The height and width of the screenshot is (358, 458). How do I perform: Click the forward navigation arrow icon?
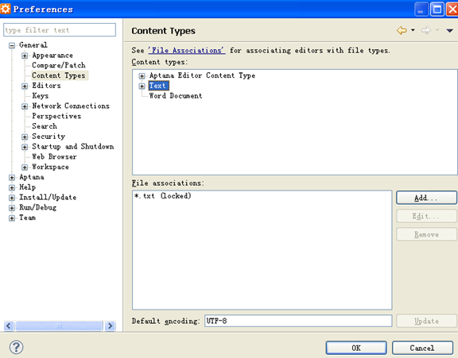426,30
